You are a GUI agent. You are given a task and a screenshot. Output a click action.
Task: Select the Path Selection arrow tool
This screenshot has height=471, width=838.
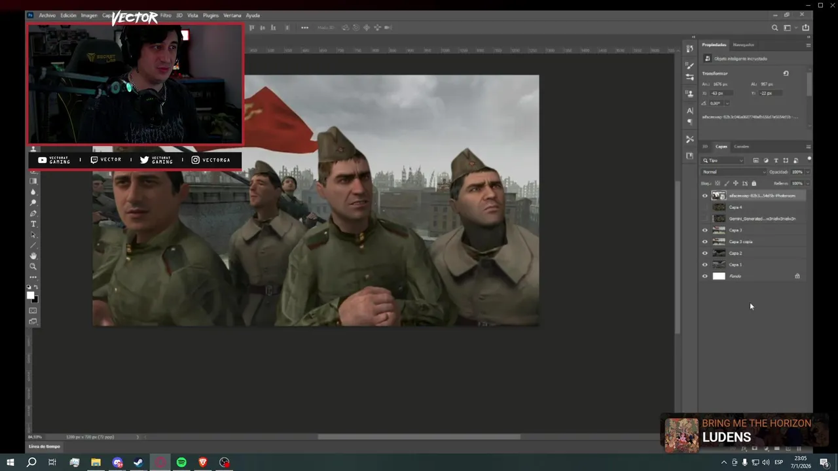coord(33,235)
